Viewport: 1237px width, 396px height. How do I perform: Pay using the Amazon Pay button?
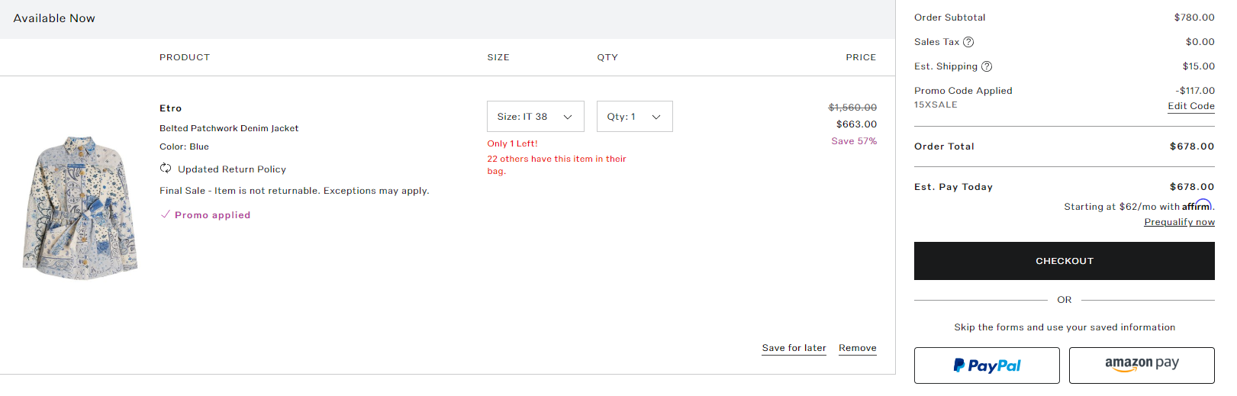pyautogui.click(x=1142, y=365)
